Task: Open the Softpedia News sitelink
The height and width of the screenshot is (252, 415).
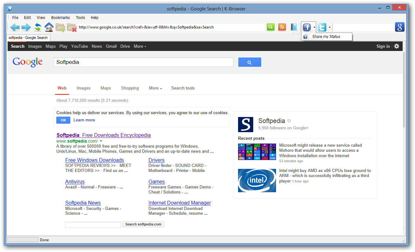Action: pyautogui.click(x=83, y=203)
